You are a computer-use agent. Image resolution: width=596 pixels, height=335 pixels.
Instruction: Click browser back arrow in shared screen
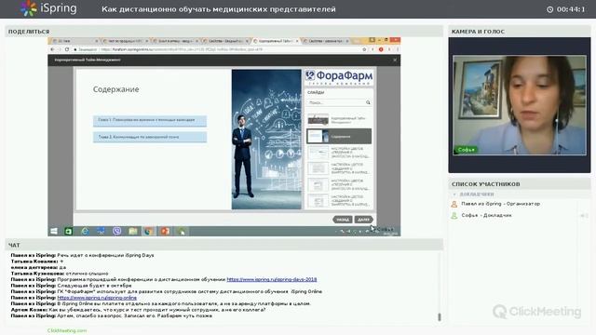pos(53,49)
